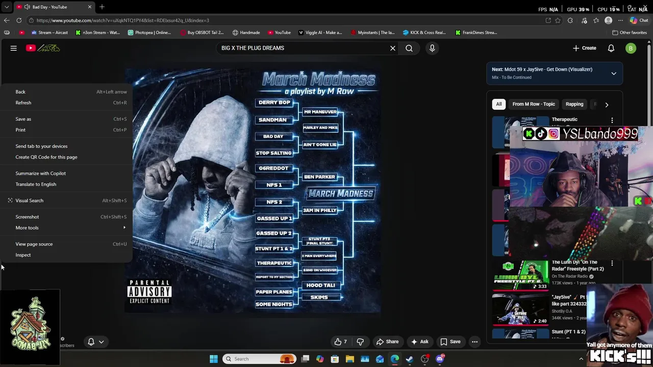
Task: Open the subscription notification dropdown arrow
Action: click(x=102, y=342)
